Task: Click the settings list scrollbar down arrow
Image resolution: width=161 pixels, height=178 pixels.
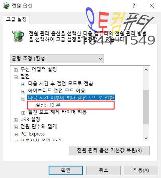Action: pyautogui.click(x=146, y=138)
